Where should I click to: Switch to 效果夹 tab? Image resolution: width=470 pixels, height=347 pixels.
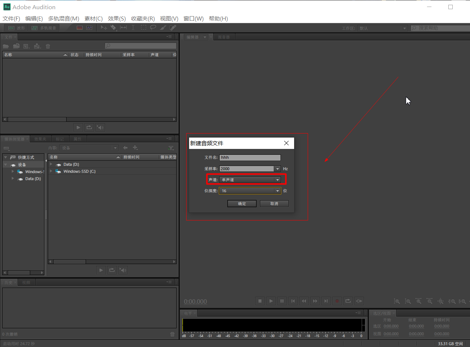click(40, 139)
